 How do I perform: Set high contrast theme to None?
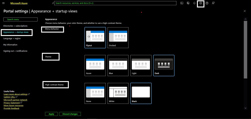click(95, 93)
